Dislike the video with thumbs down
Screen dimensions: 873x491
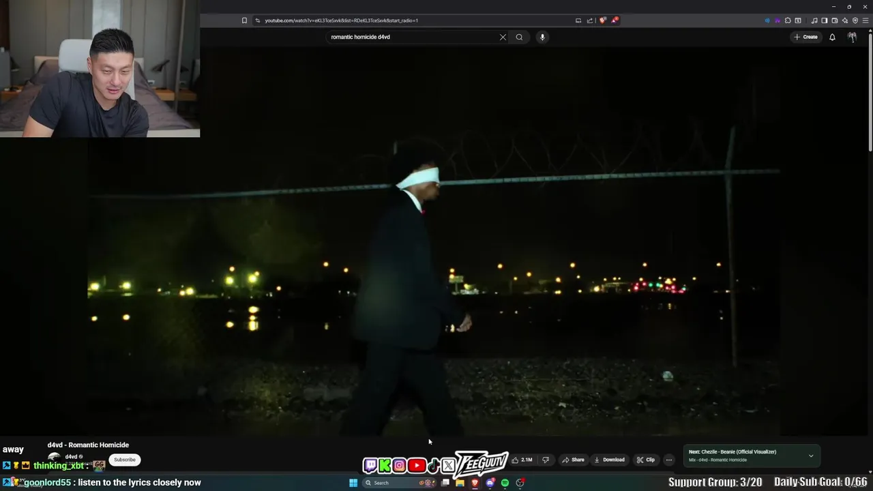(546, 460)
